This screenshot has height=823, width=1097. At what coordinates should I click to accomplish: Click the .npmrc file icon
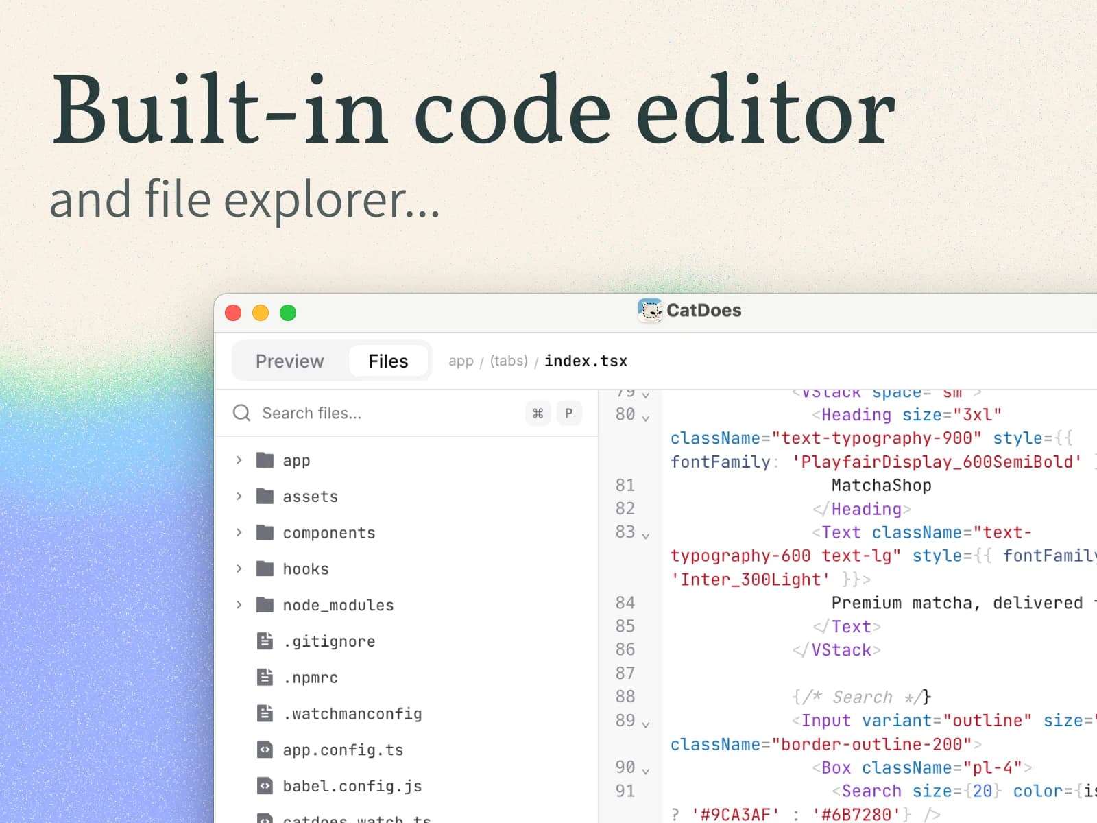(x=265, y=677)
